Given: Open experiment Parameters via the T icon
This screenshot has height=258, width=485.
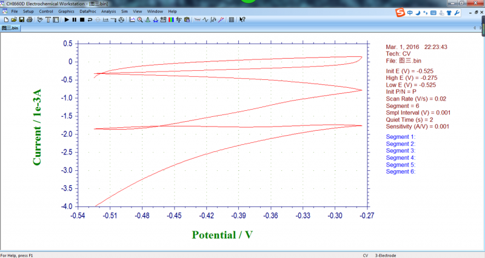Looking at the screenshot, I should tap(48, 19).
